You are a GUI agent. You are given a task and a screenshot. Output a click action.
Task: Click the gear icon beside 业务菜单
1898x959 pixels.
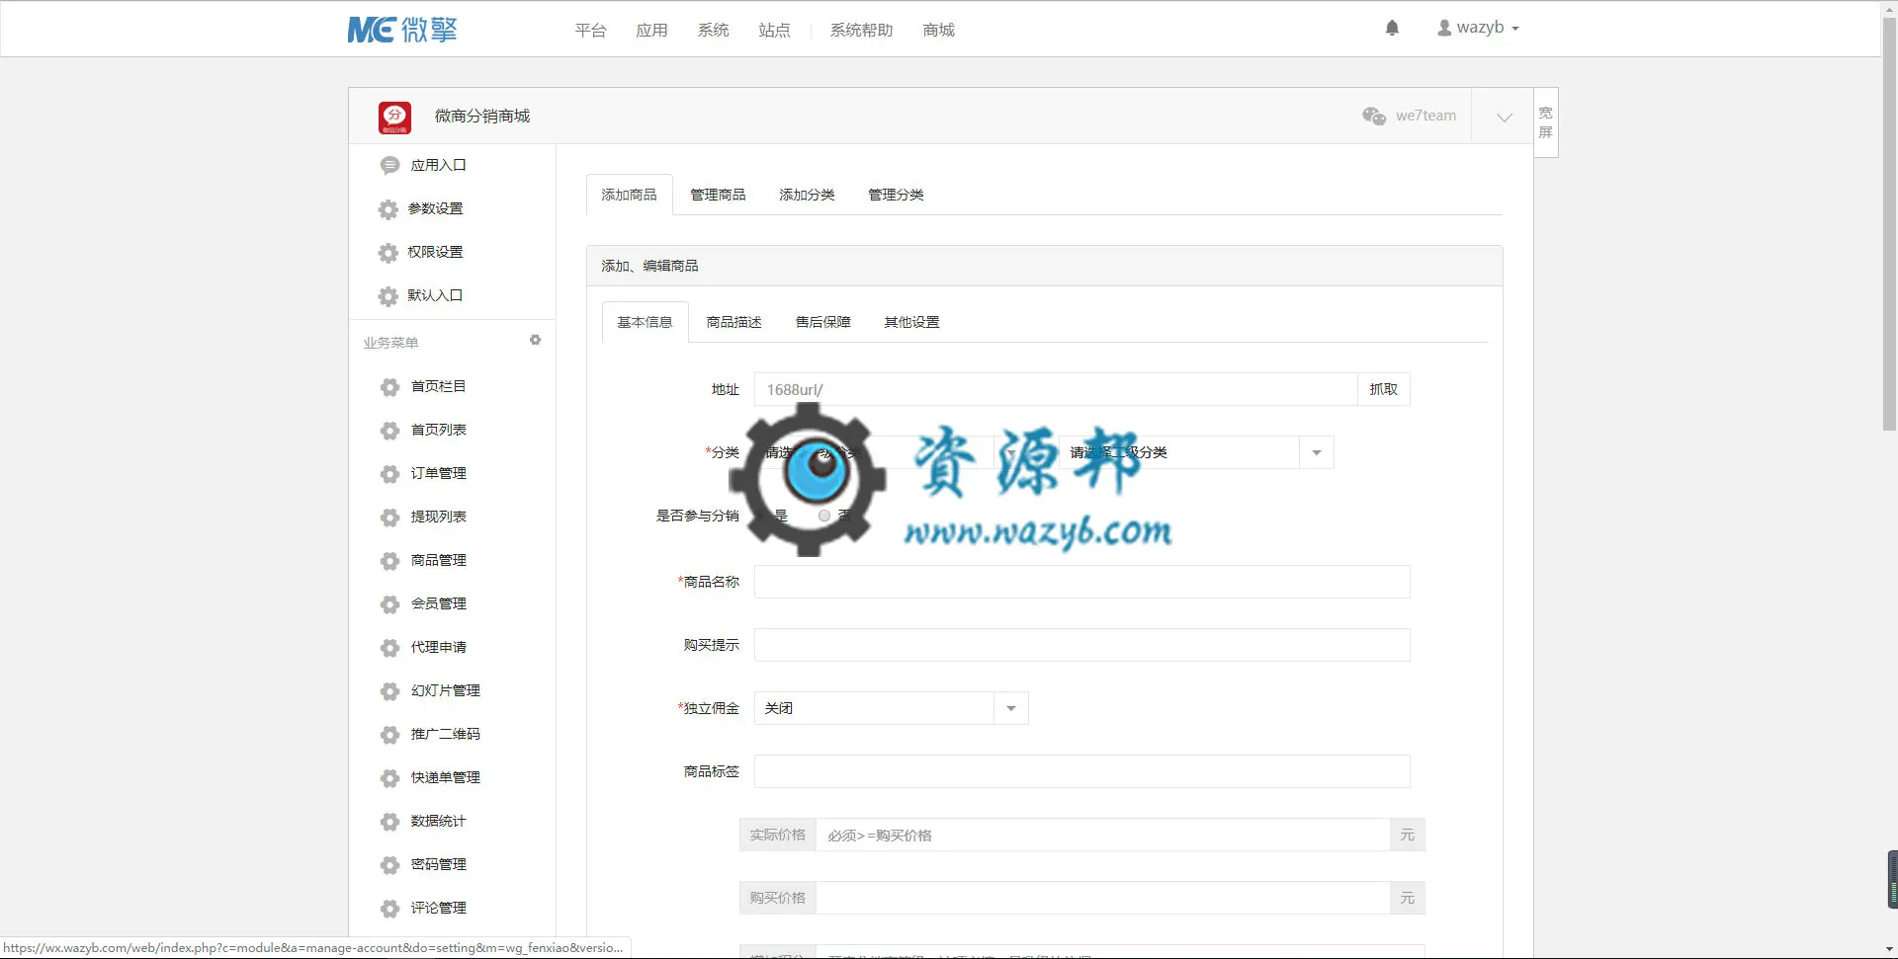pos(535,340)
